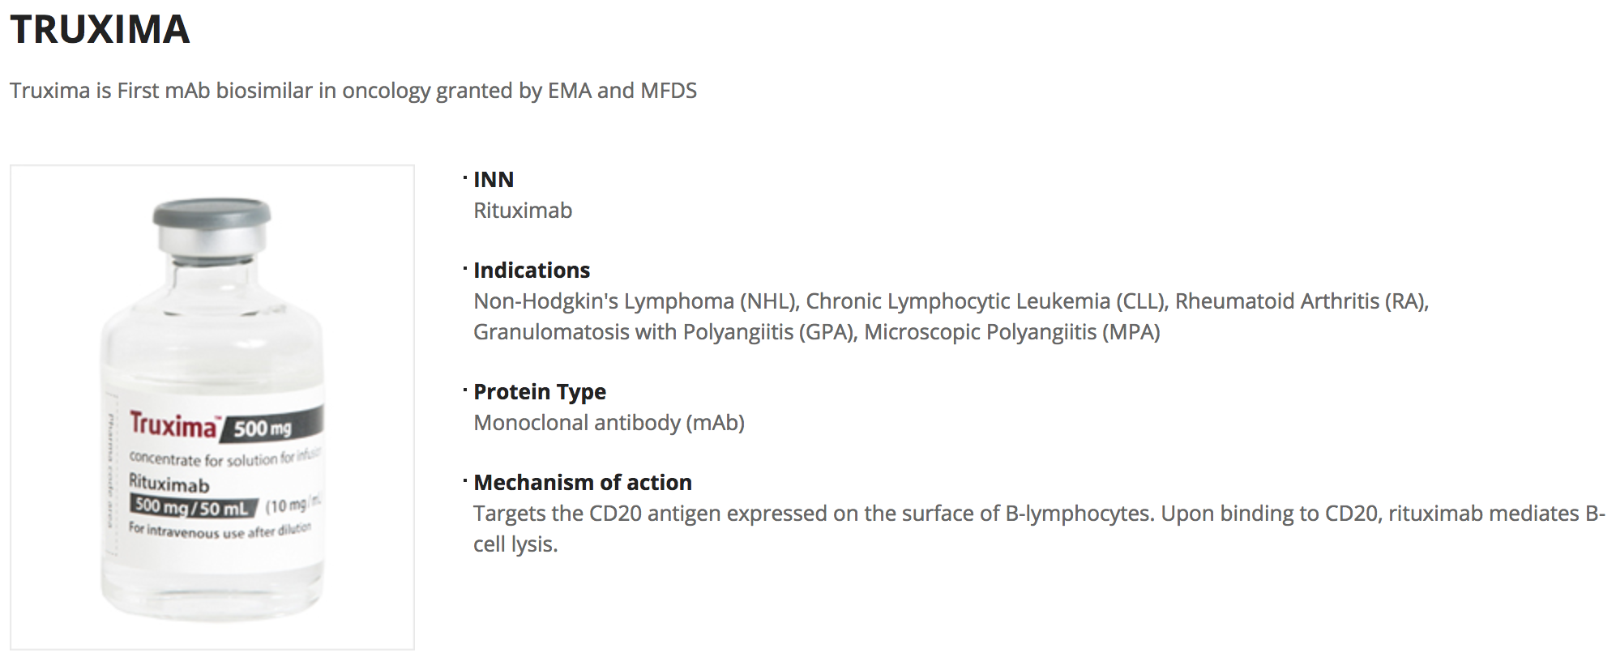Click the Protein Type heading
Image resolution: width=1616 pixels, height=661 pixels.
point(539,391)
